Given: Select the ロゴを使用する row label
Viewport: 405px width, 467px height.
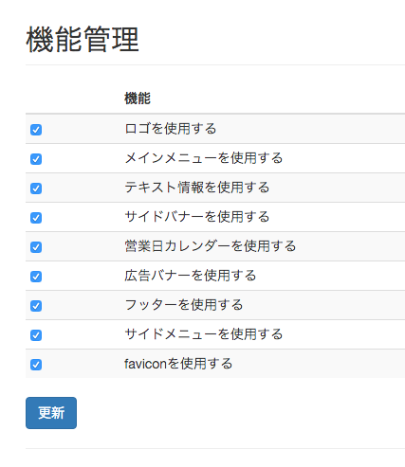Looking at the screenshot, I should [x=171, y=129].
